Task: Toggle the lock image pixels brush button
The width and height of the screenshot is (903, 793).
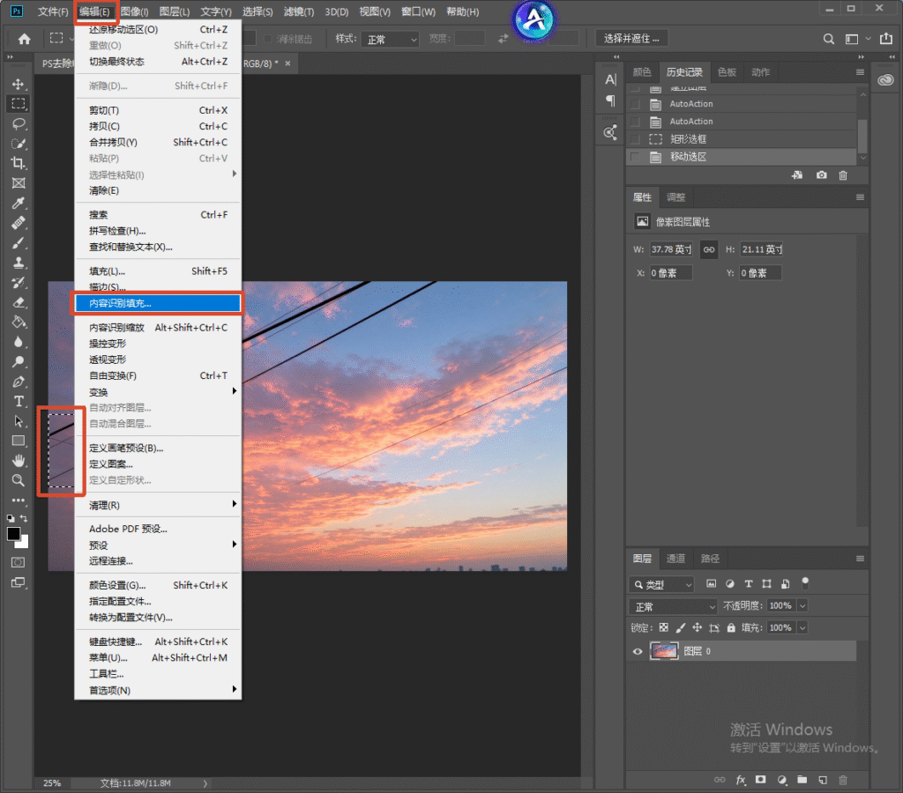Action: (681, 628)
